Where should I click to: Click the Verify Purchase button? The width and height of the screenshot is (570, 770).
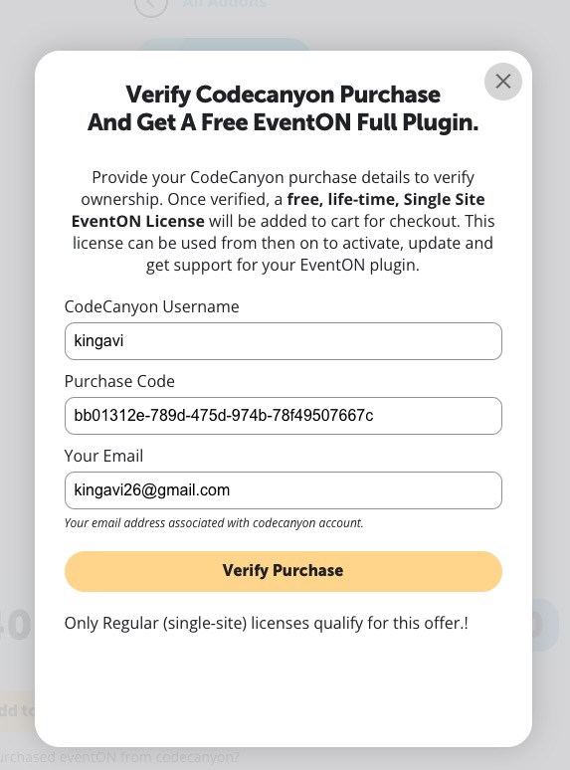(284, 571)
